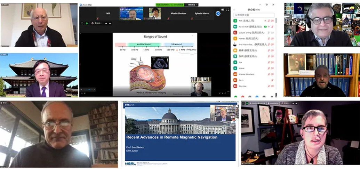360x169 pixels.
Task: Pause recording in central Zoom window
Action: 106,23
